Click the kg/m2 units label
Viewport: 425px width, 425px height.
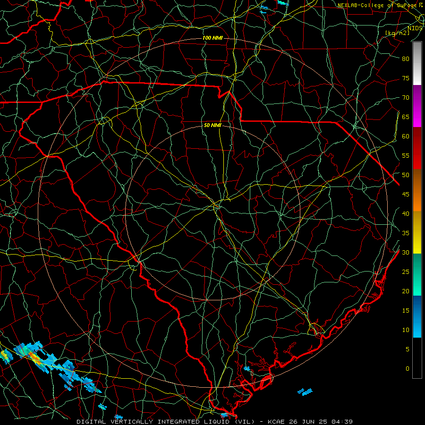pyautogui.click(x=398, y=33)
